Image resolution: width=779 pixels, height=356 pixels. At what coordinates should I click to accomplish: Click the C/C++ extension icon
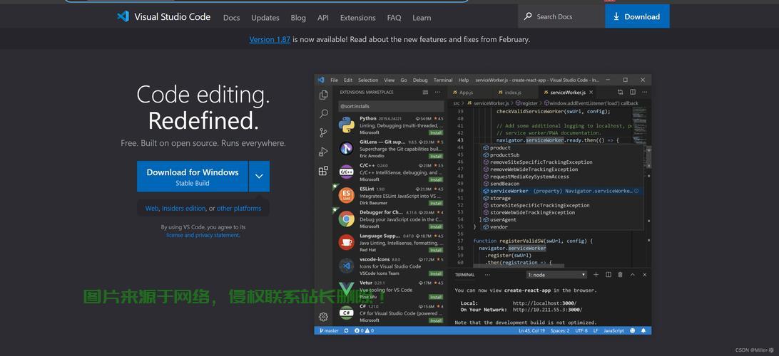(346, 172)
